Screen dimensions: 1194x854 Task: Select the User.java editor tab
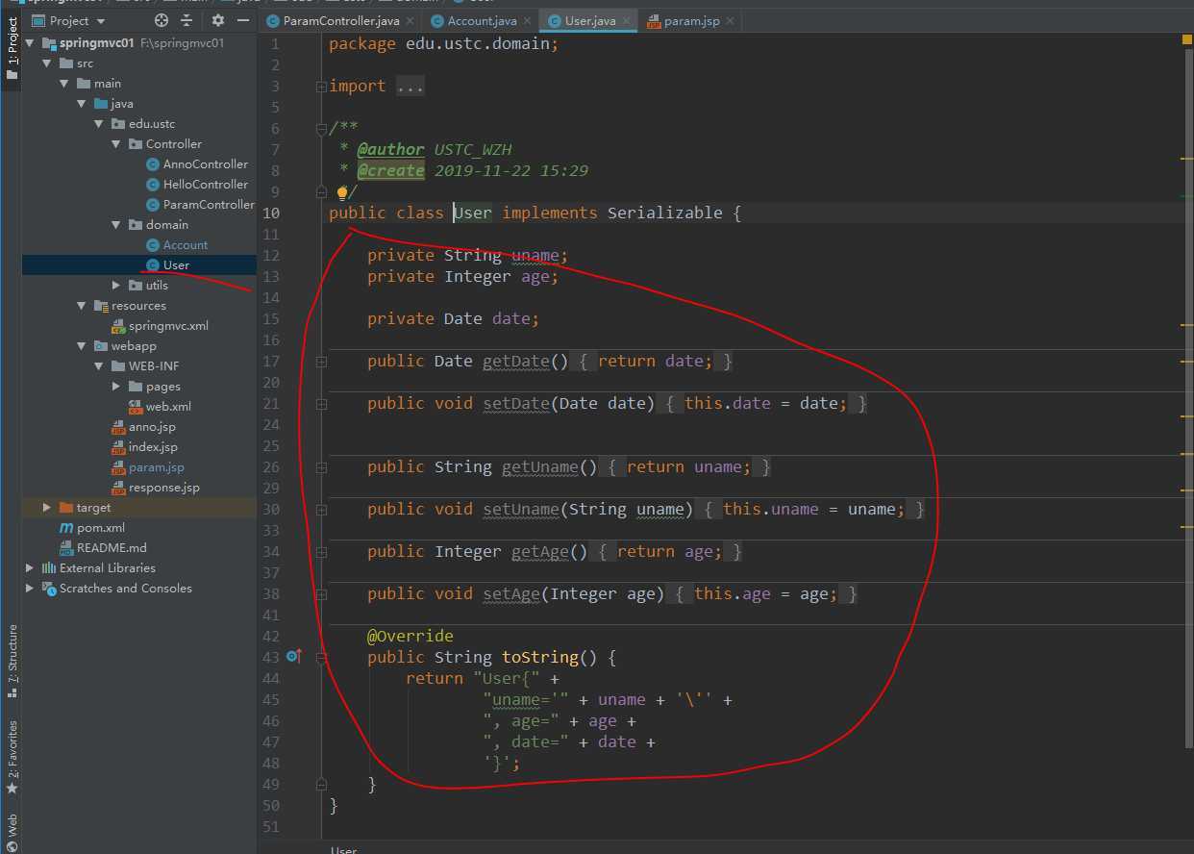(x=589, y=21)
